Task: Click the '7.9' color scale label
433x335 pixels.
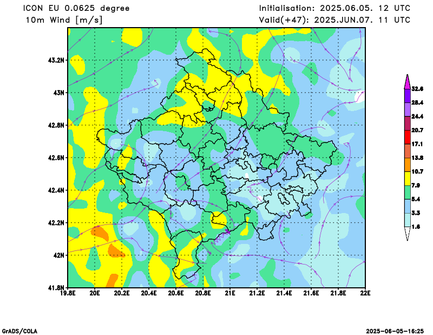Action: pos(416,185)
